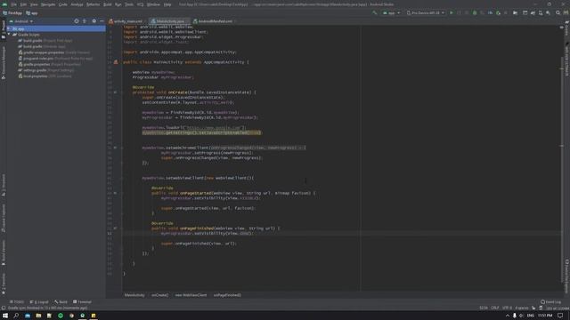Select gradle.properties file
570x320 pixels.
[x=50, y=64]
